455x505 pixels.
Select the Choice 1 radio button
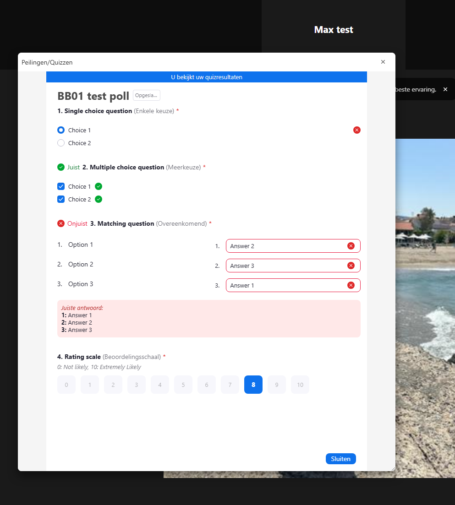pos(61,130)
